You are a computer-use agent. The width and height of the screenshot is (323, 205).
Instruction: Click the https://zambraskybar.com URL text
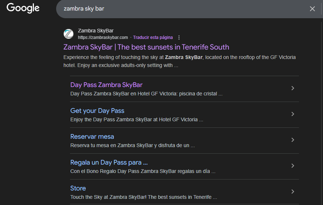pyautogui.click(x=103, y=38)
